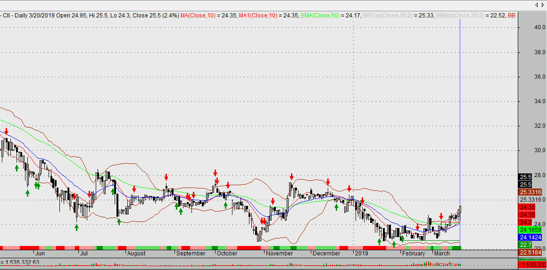547x270 pixels.
Task: Click the BBBot(Close,20,2) title label
Action: [x=459, y=16]
